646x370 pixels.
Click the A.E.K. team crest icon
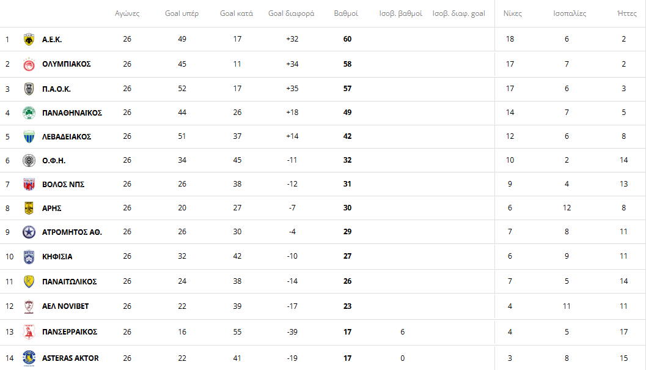pos(29,39)
